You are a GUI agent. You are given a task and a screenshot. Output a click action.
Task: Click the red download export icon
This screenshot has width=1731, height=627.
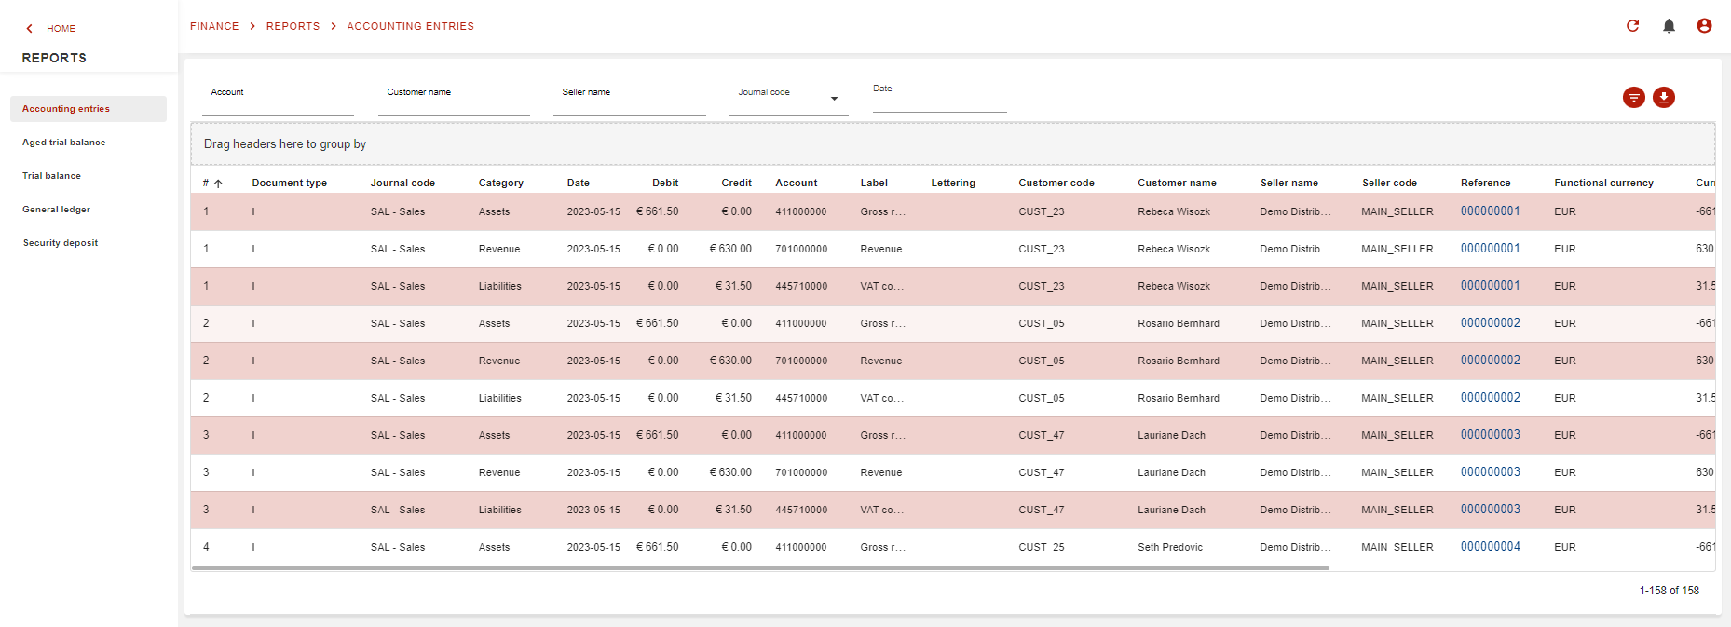[1663, 98]
